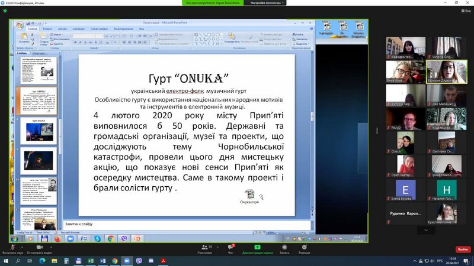Open the Слайды thumbnails pane tab
The height and width of the screenshot is (266, 474).
[x=22, y=53]
